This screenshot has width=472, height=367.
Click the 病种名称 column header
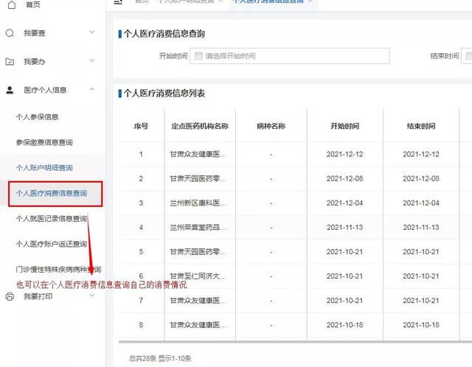tap(271, 126)
